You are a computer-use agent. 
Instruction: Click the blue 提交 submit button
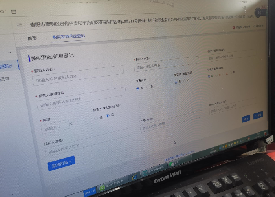point(246,118)
